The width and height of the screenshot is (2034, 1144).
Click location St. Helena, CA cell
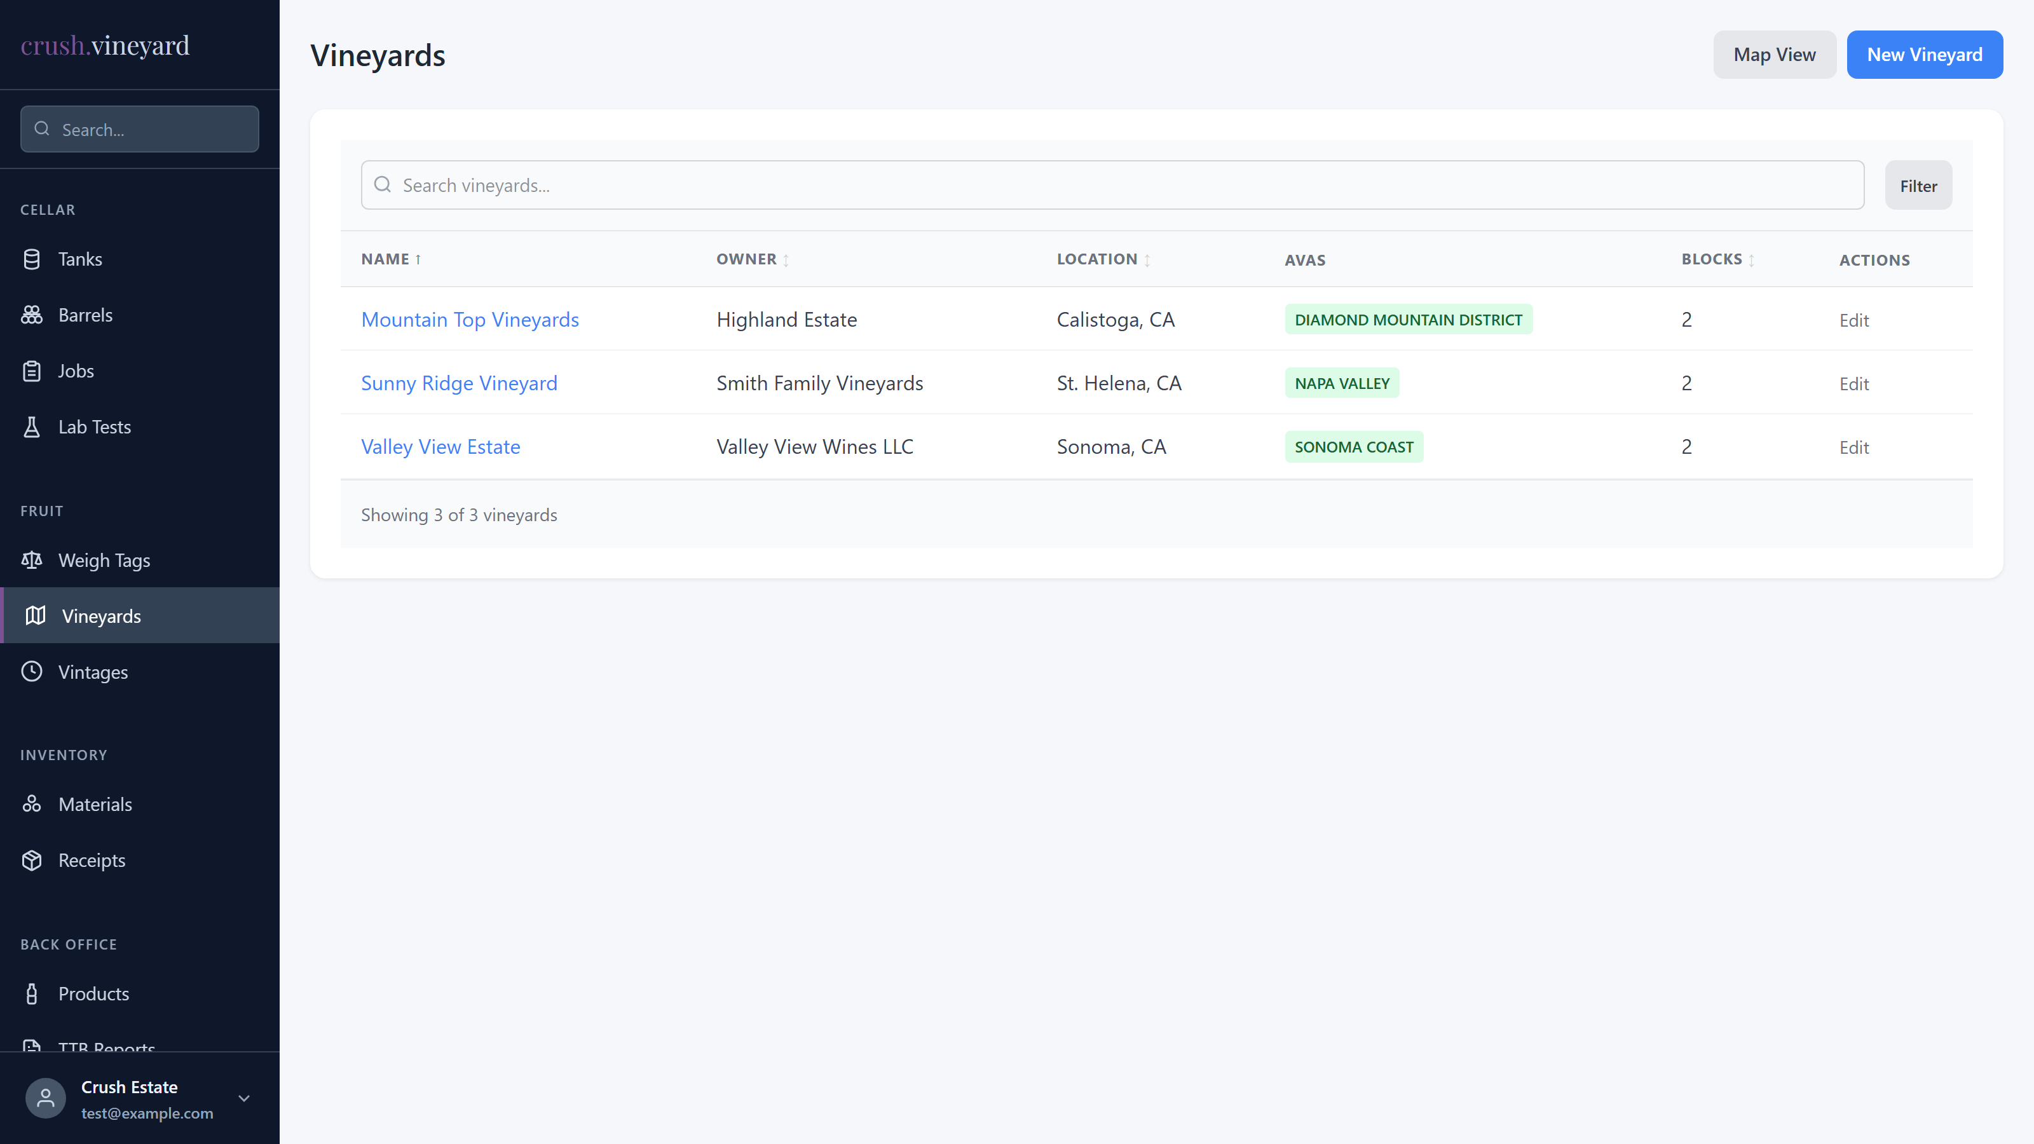[x=1119, y=383]
